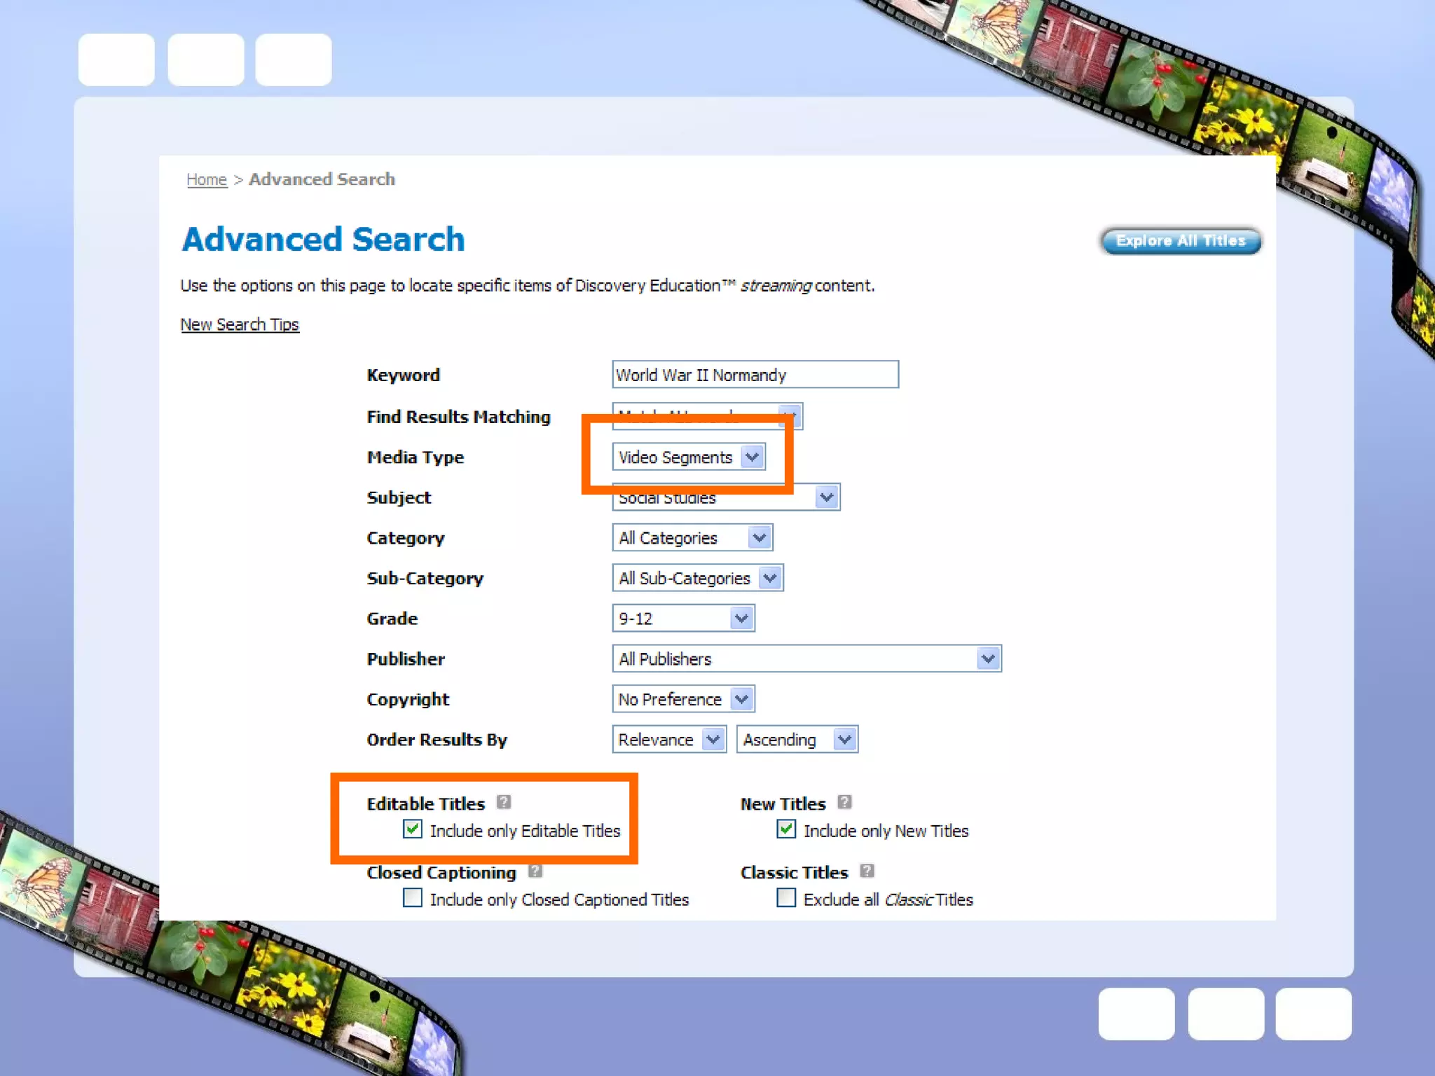The width and height of the screenshot is (1435, 1076).
Task: Click help icon beside Closed Captioning
Action: point(535,871)
